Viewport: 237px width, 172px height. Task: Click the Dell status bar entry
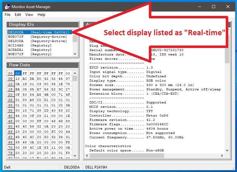pos(7,167)
